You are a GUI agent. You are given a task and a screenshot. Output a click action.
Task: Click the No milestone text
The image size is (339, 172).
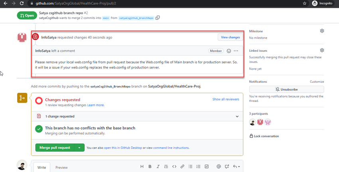(258, 38)
